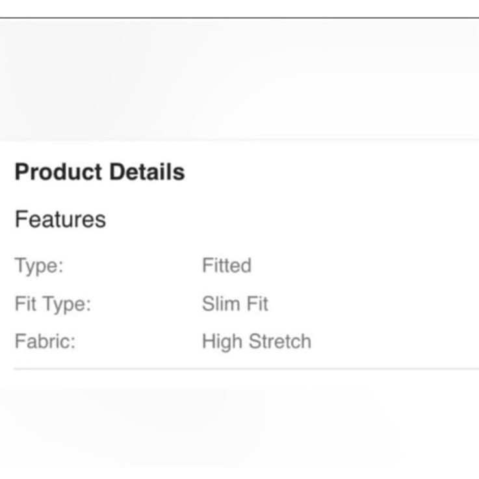Click the Type: label
The width and height of the screenshot is (479, 479).
pos(39,266)
